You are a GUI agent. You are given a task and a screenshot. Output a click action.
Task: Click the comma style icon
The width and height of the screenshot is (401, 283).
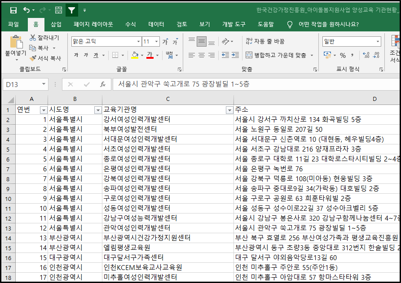click(353, 55)
